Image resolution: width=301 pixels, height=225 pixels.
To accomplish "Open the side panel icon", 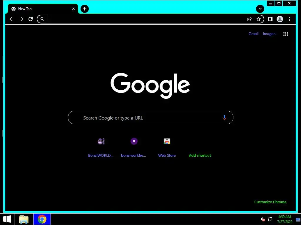I will 270,19.
